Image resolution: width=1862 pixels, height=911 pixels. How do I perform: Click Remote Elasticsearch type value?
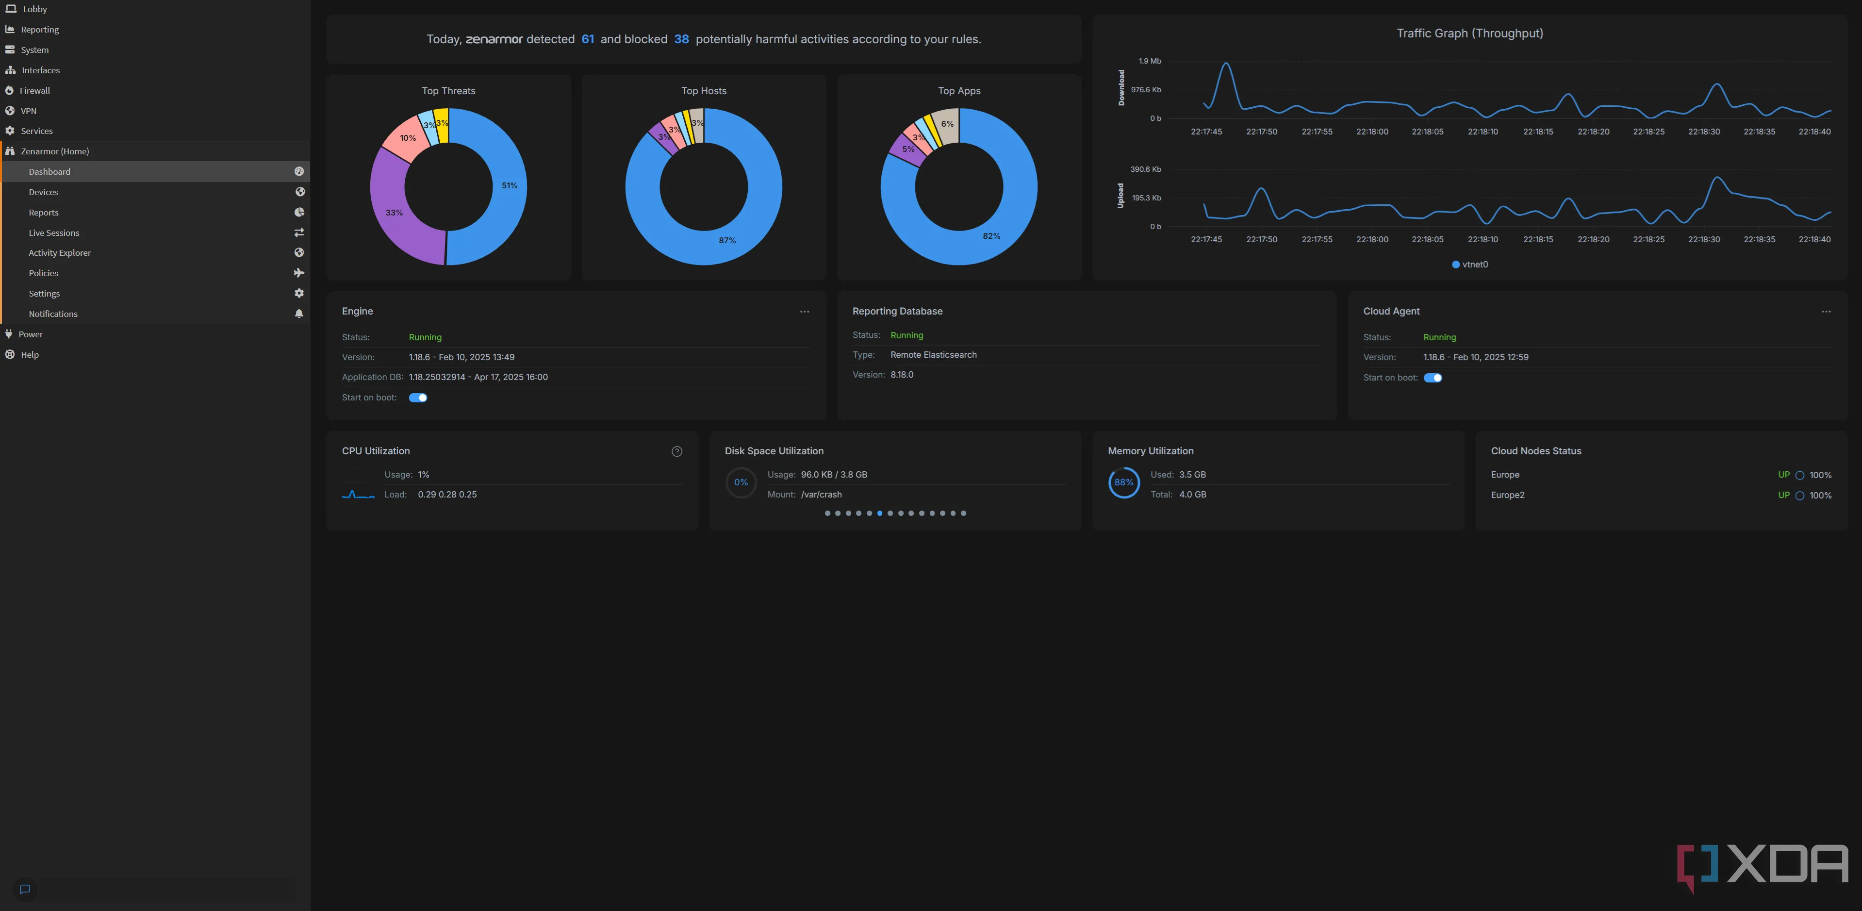[933, 355]
